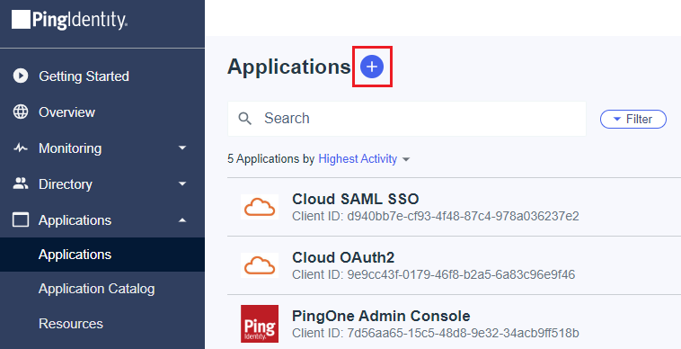The image size is (681, 349).
Task: Click the Filter button
Action: tap(633, 119)
